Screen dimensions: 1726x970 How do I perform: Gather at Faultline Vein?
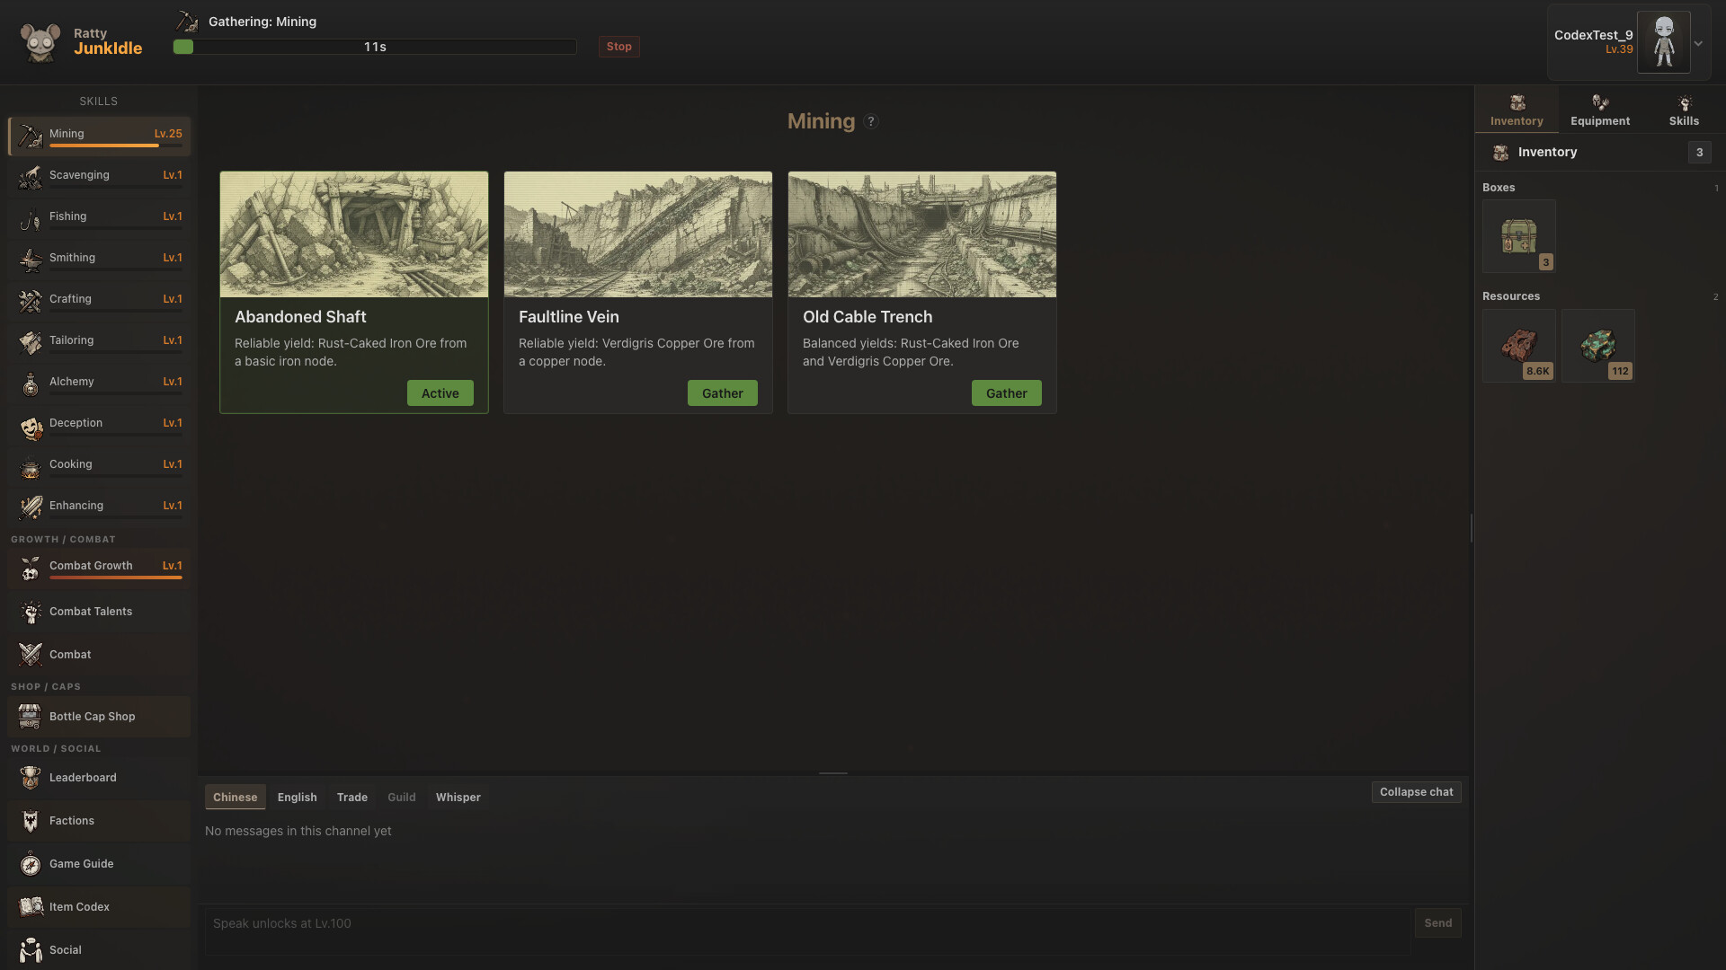click(x=722, y=393)
